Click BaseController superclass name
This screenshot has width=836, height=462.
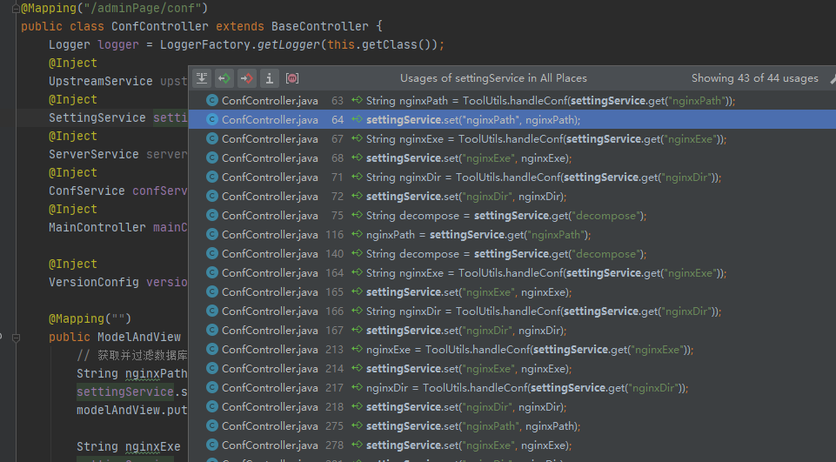(320, 26)
